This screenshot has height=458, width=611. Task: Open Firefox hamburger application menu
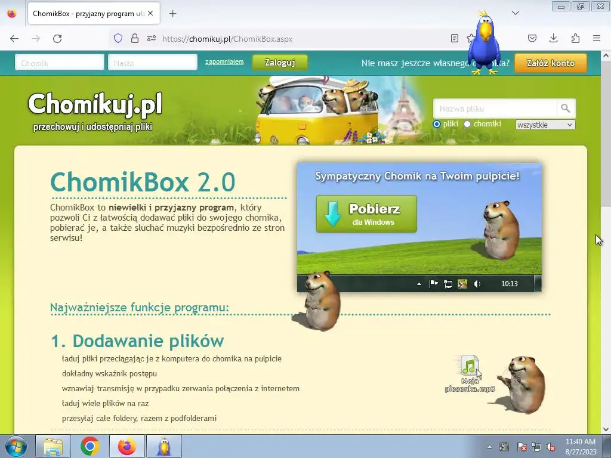pyautogui.click(x=597, y=38)
